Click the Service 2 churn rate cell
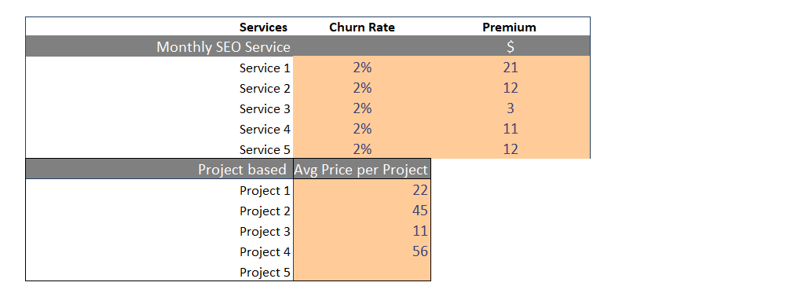 click(362, 88)
